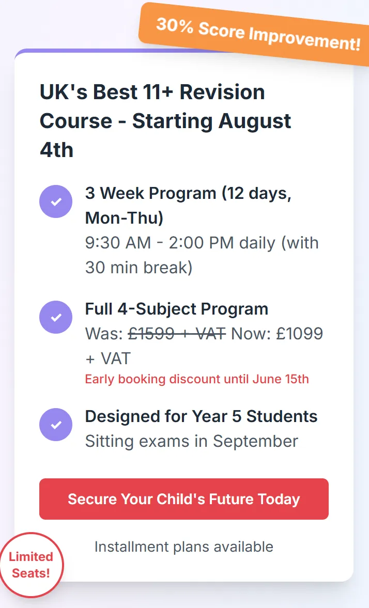Click Secure Your Child's Future Today button
The width and height of the screenshot is (369, 608).
(x=184, y=499)
